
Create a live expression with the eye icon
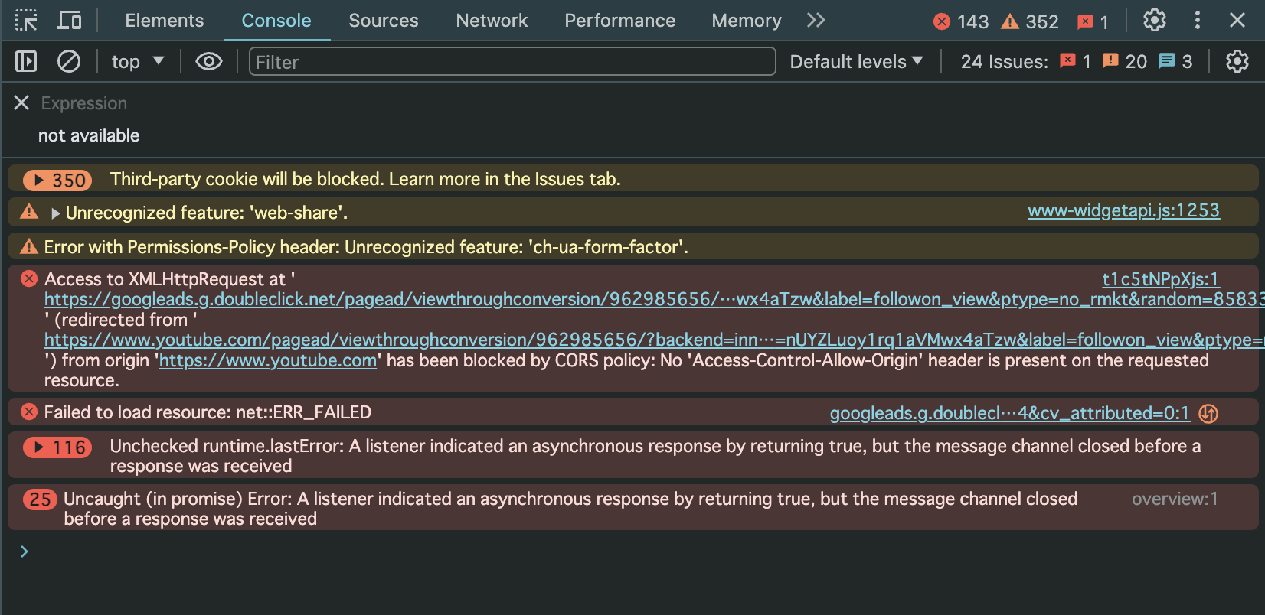[x=209, y=61]
